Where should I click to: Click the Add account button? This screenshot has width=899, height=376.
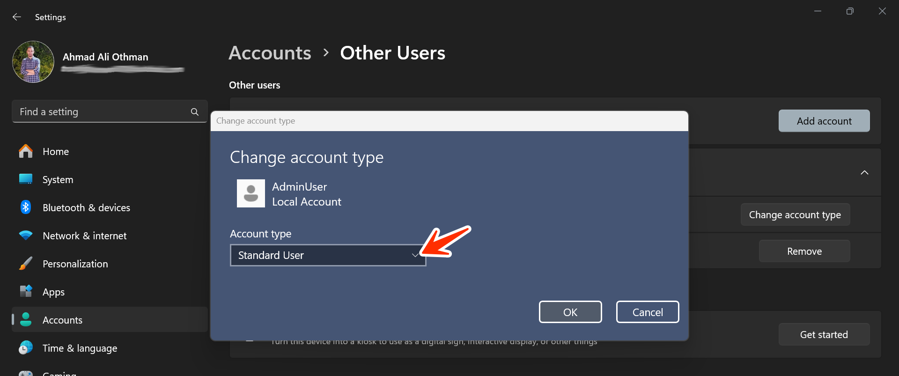[x=824, y=121]
